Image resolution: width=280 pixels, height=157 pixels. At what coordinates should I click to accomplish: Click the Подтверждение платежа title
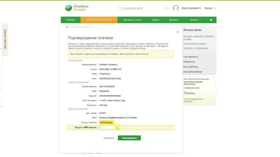91,38
